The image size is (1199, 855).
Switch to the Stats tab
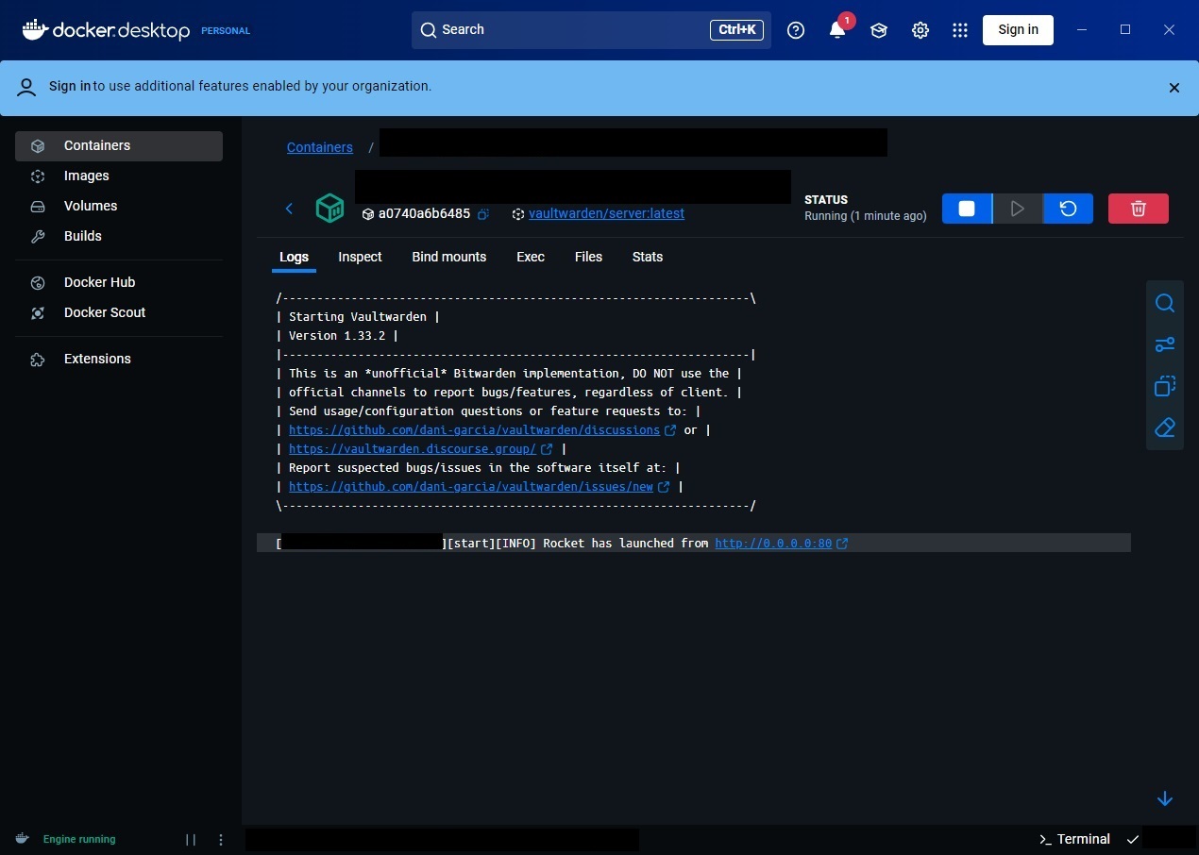(648, 257)
